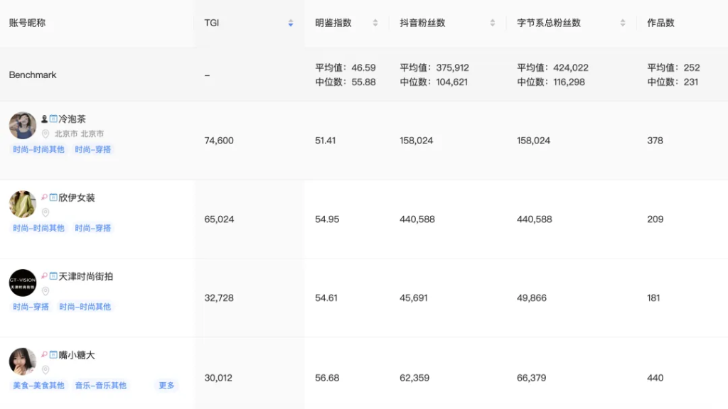The height and width of the screenshot is (409, 728).
Task: Click 时尚-穿搭 tag under 欣伊女装
Action: click(x=93, y=228)
